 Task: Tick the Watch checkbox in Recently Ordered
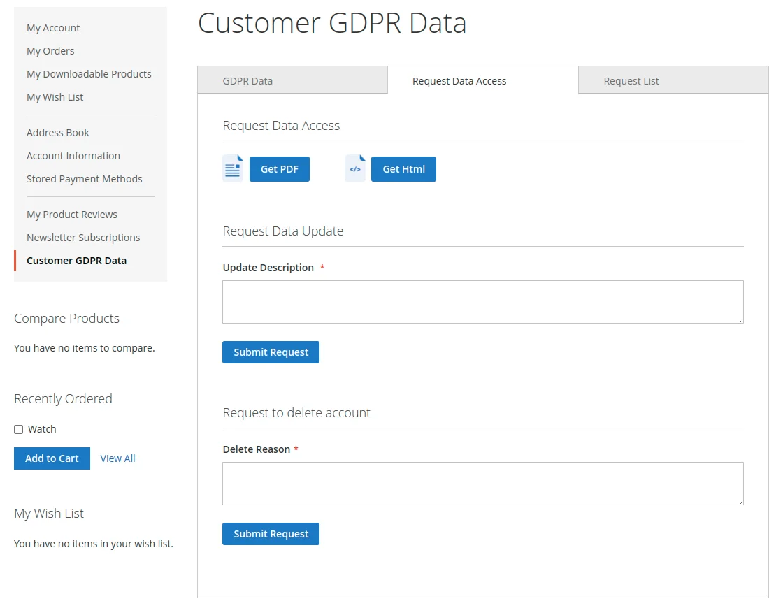(19, 429)
